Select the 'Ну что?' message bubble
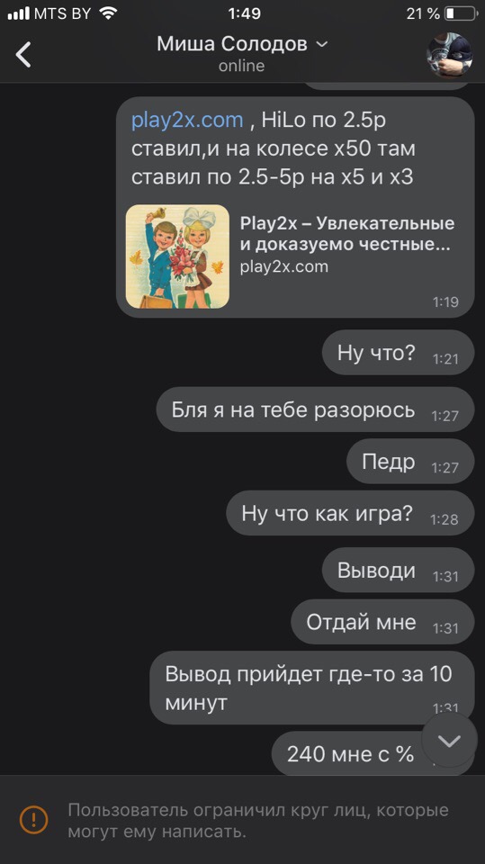 tap(398, 353)
